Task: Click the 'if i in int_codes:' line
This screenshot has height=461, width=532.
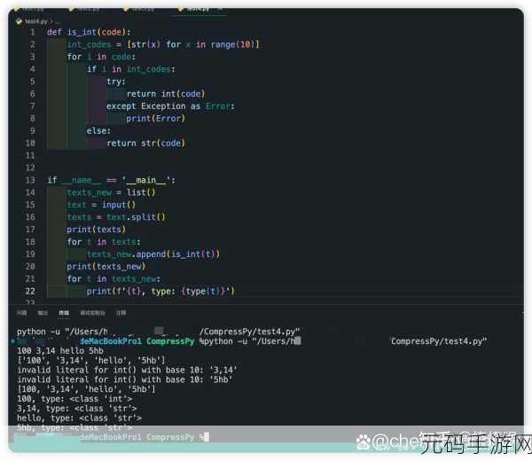Action: [131, 69]
